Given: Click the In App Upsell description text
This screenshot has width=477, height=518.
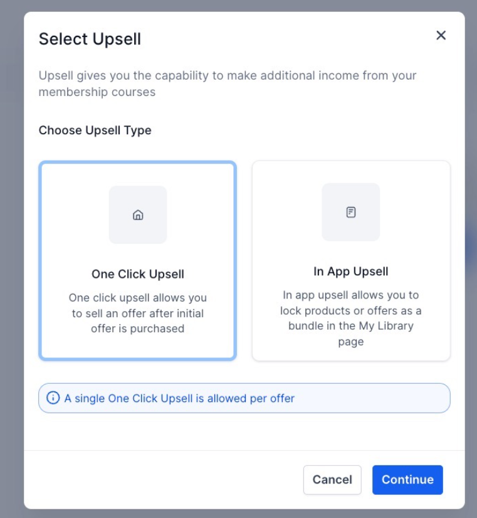Looking at the screenshot, I should [351, 319].
